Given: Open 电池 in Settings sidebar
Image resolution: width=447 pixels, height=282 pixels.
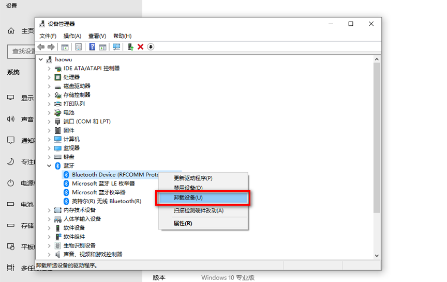Looking at the screenshot, I should click(x=21, y=205).
